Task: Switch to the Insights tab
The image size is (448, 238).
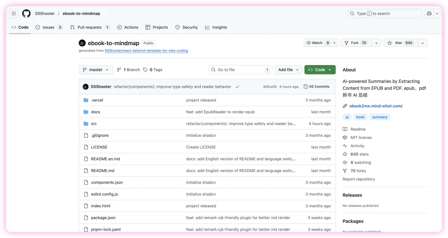Action: click(x=216, y=27)
